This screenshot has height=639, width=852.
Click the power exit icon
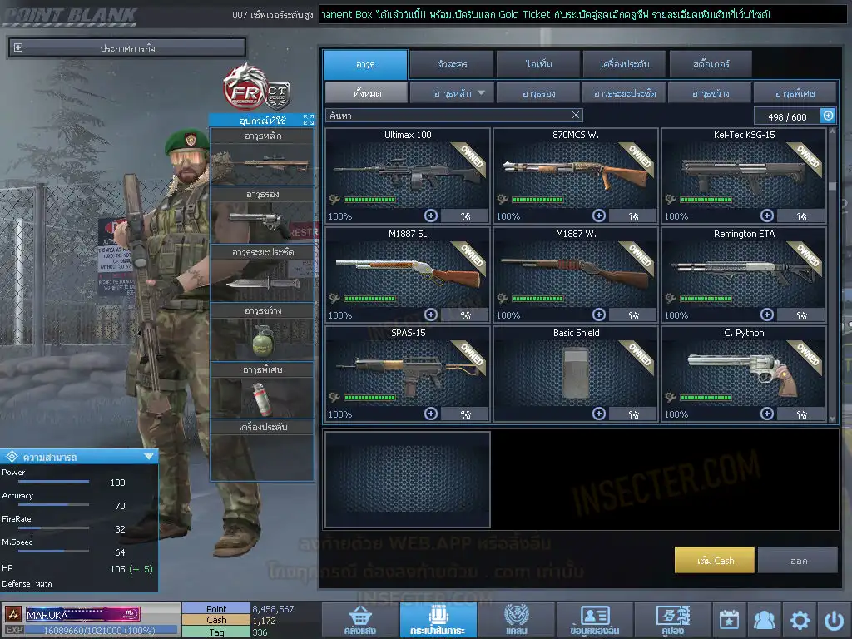pyautogui.click(x=834, y=620)
